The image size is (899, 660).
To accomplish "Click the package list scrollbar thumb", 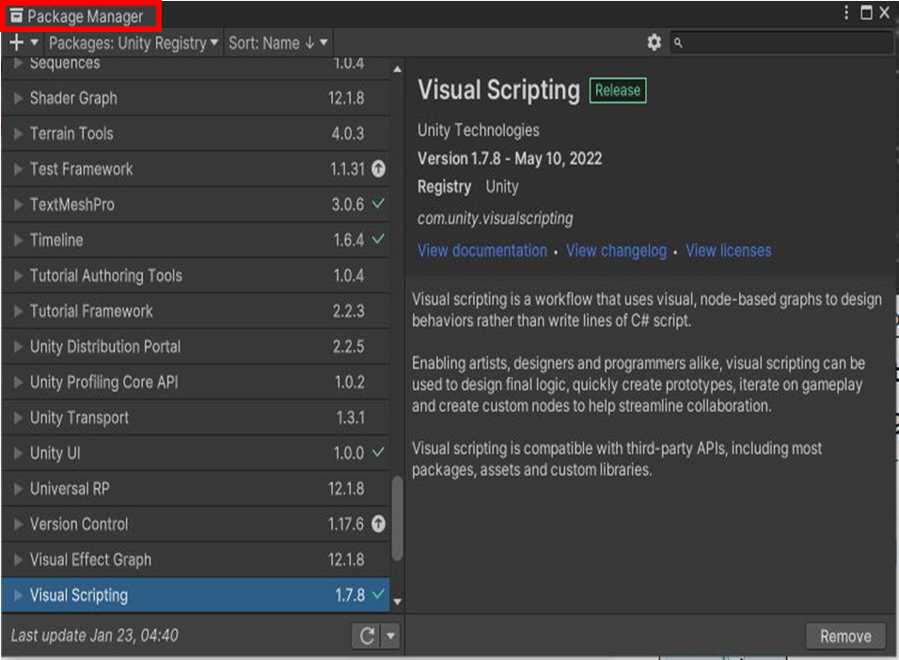I will point(397,519).
